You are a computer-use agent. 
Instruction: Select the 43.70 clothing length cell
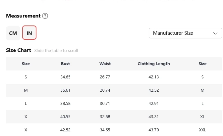(154, 130)
